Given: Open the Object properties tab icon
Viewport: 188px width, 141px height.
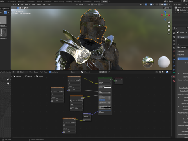Looking at the screenshot, I should point(174,56).
